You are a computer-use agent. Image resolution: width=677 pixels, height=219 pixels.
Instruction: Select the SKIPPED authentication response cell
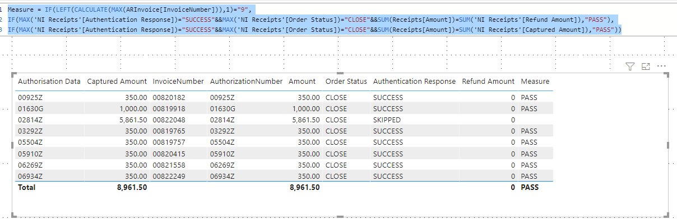click(387, 120)
